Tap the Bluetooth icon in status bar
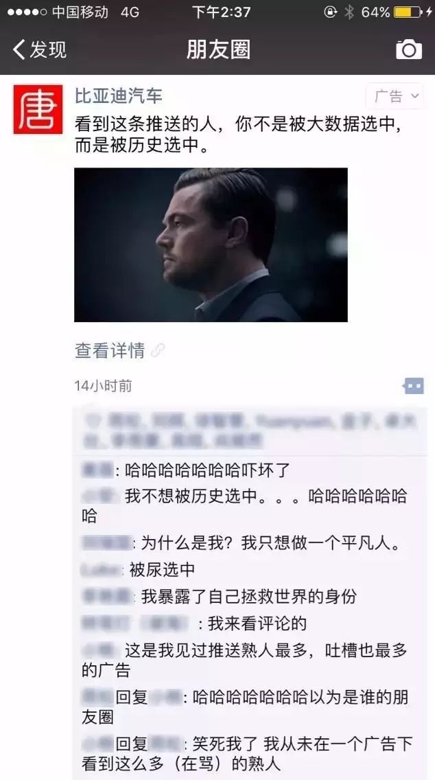 (x=349, y=12)
